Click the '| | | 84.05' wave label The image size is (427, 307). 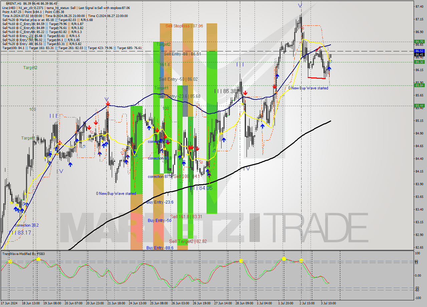pyautogui.click(x=201, y=188)
